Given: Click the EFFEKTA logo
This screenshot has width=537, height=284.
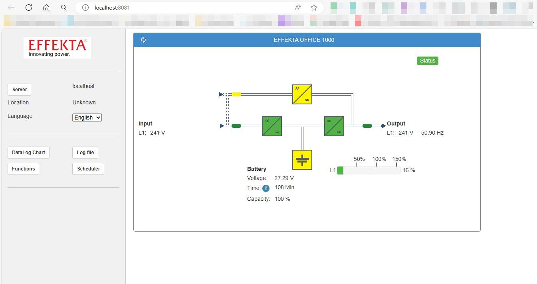Looking at the screenshot, I should pyautogui.click(x=57, y=48).
